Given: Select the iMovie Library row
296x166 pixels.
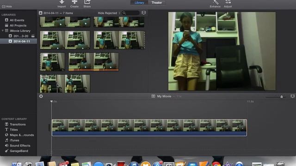Looking at the screenshot, I should click(x=18, y=31).
